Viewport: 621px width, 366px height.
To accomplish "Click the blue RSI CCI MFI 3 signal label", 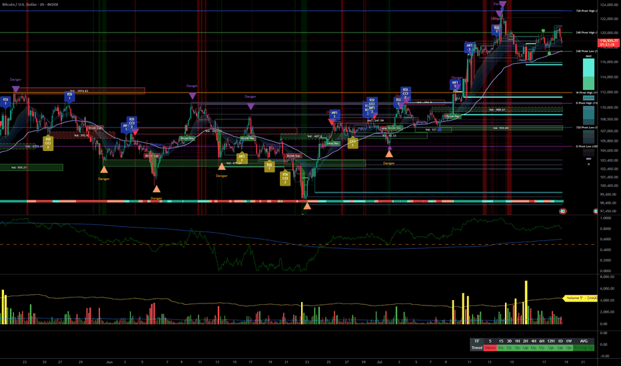I will pos(372,106).
